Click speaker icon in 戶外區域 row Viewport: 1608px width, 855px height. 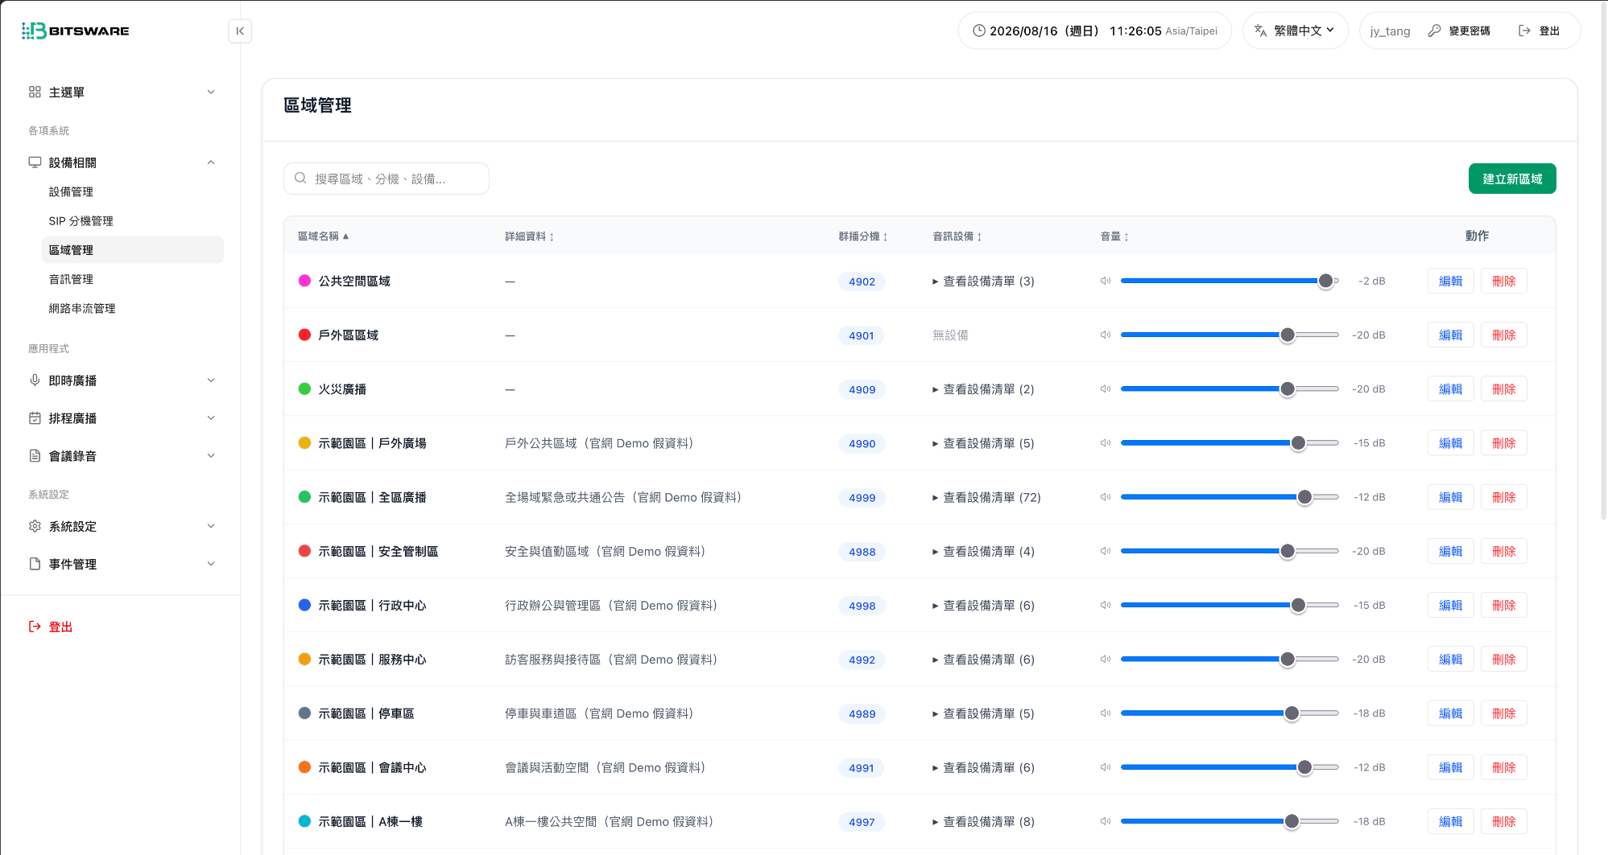(x=1106, y=335)
